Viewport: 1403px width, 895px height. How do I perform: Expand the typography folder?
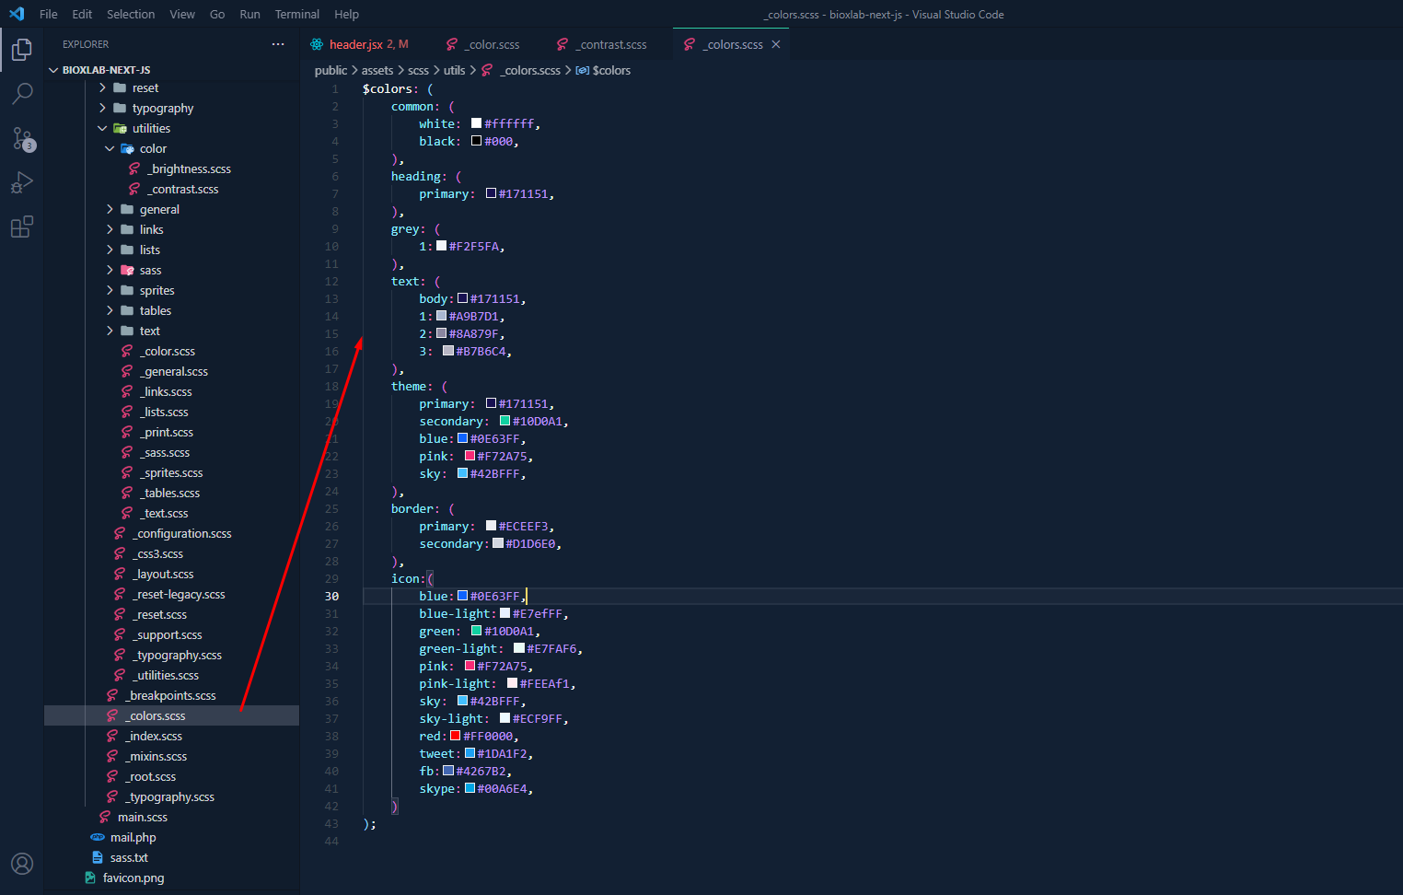coord(102,109)
